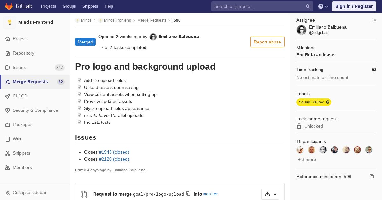Image resolution: width=382 pixels, height=200 pixels.
Task: Click the Merge Requests breadcrumb
Action: click(x=152, y=20)
